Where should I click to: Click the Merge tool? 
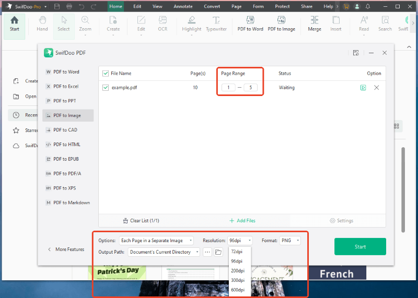pyautogui.click(x=315, y=24)
